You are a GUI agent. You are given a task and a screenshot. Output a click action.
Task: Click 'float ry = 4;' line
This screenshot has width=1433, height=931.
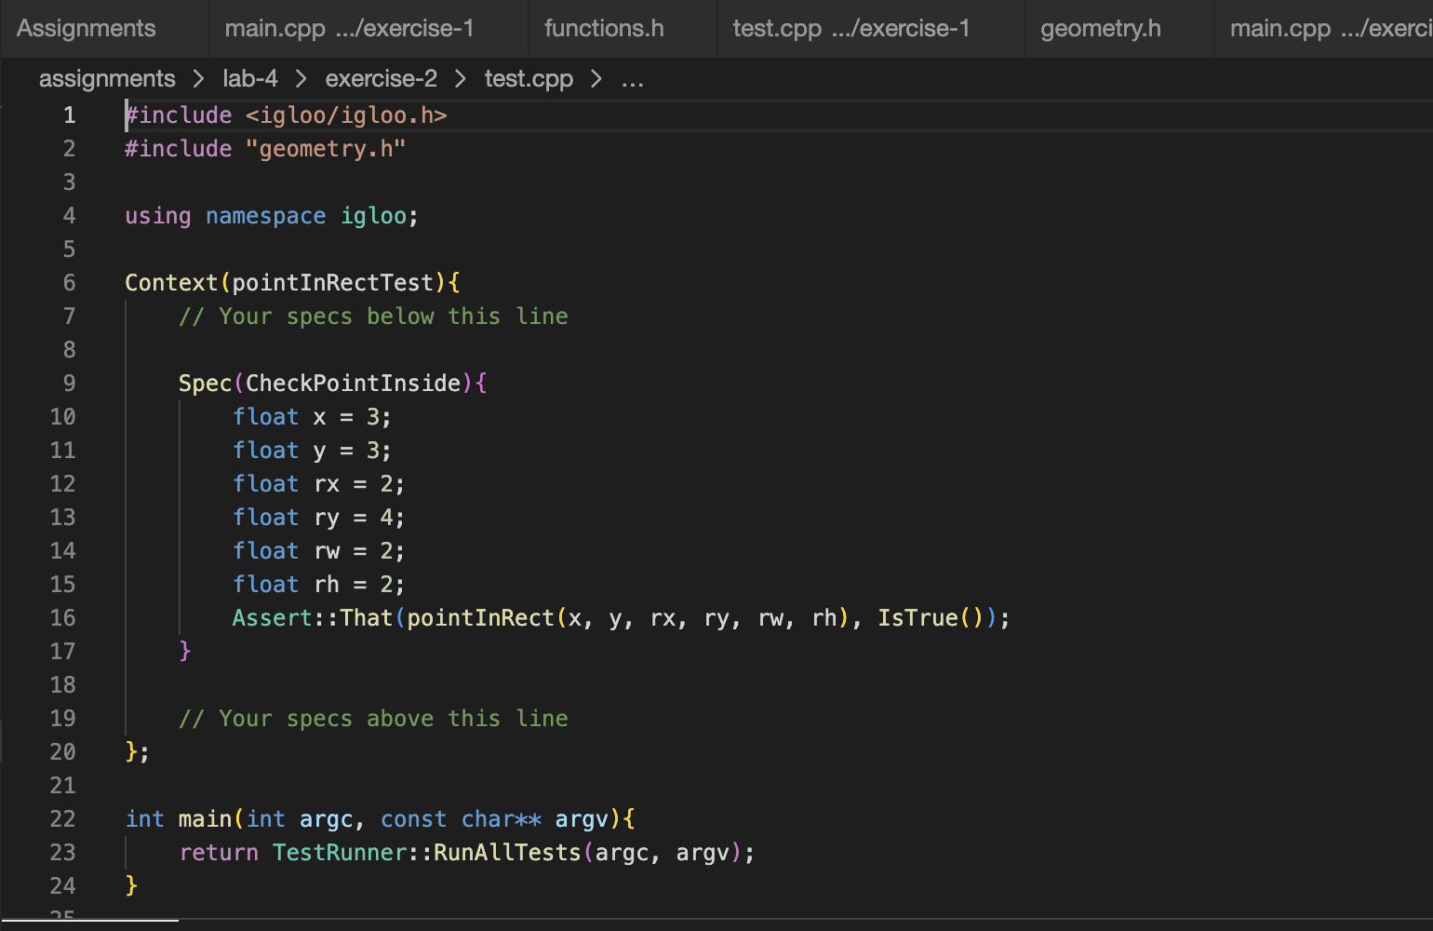tap(318, 518)
